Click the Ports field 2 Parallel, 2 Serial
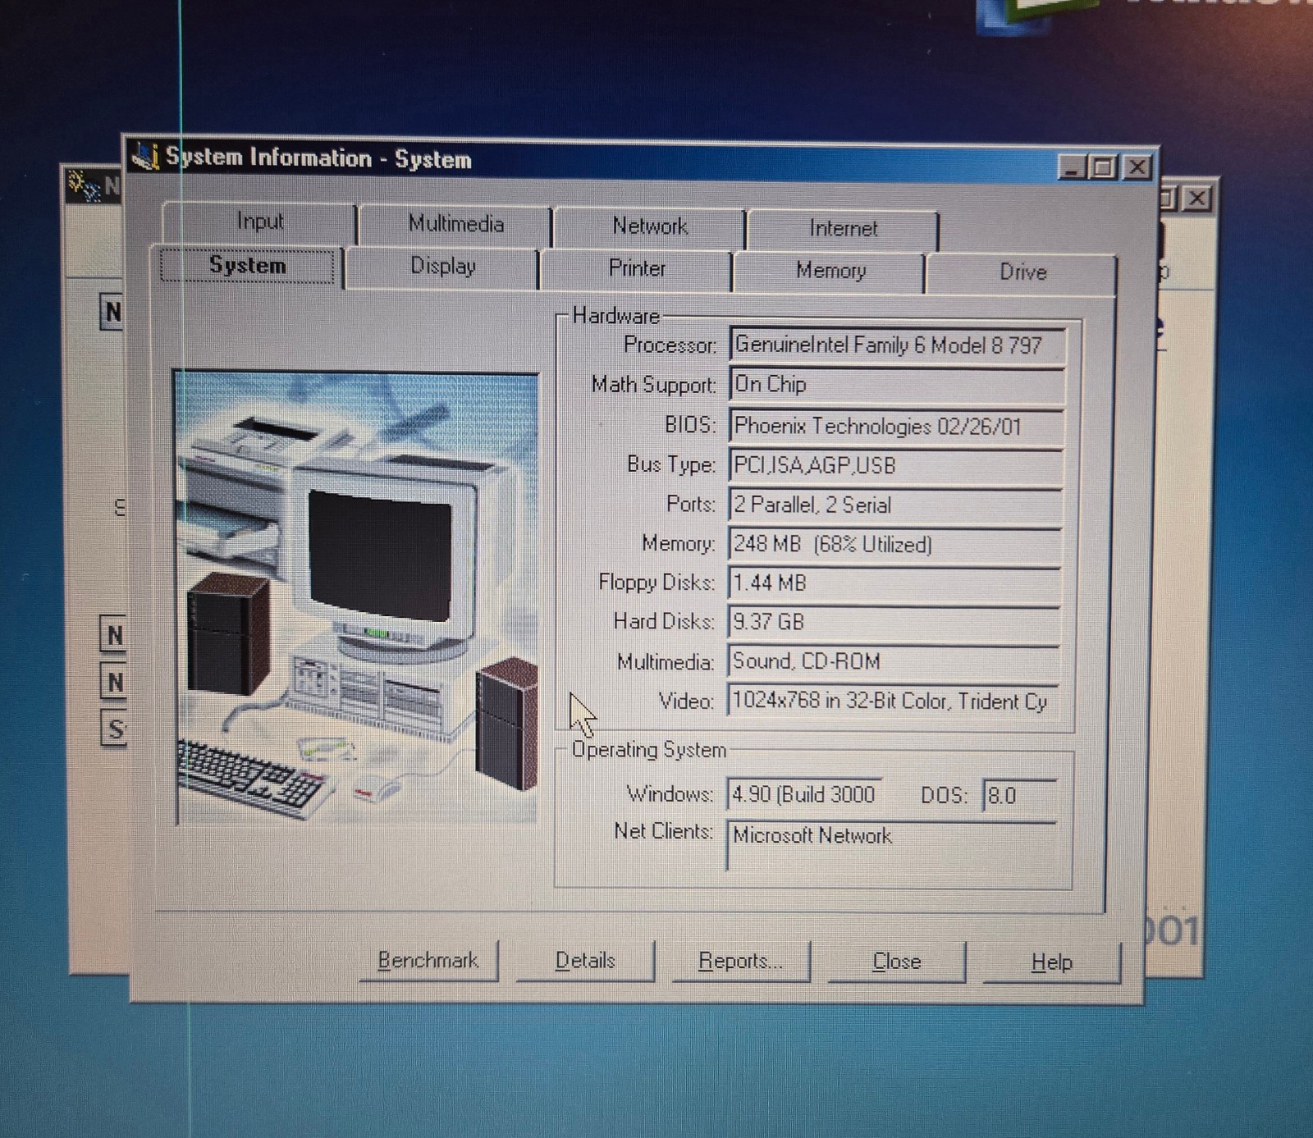This screenshot has width=1313, height=1138. (894, 505)
